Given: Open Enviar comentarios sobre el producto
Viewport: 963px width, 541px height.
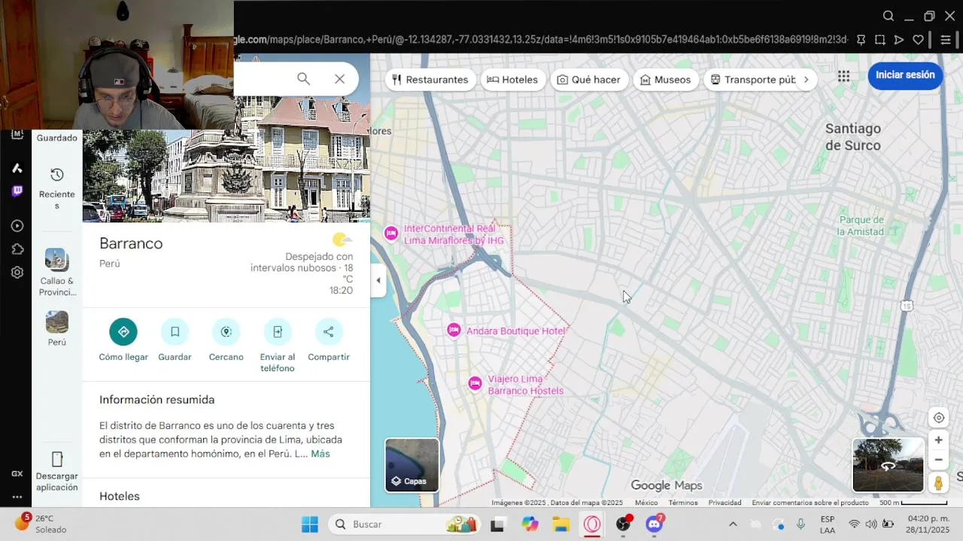Looking at the screenshot, I should pos(810,503).
